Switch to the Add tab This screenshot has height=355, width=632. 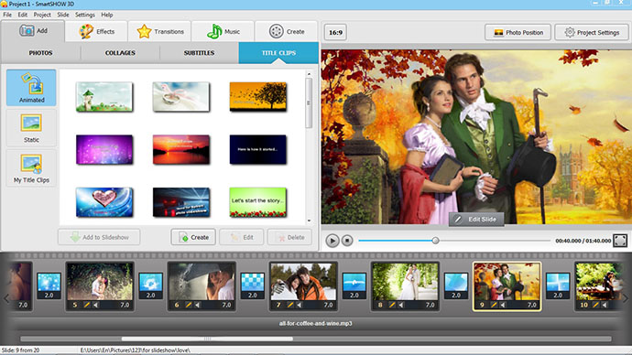[x=33, y=31]
